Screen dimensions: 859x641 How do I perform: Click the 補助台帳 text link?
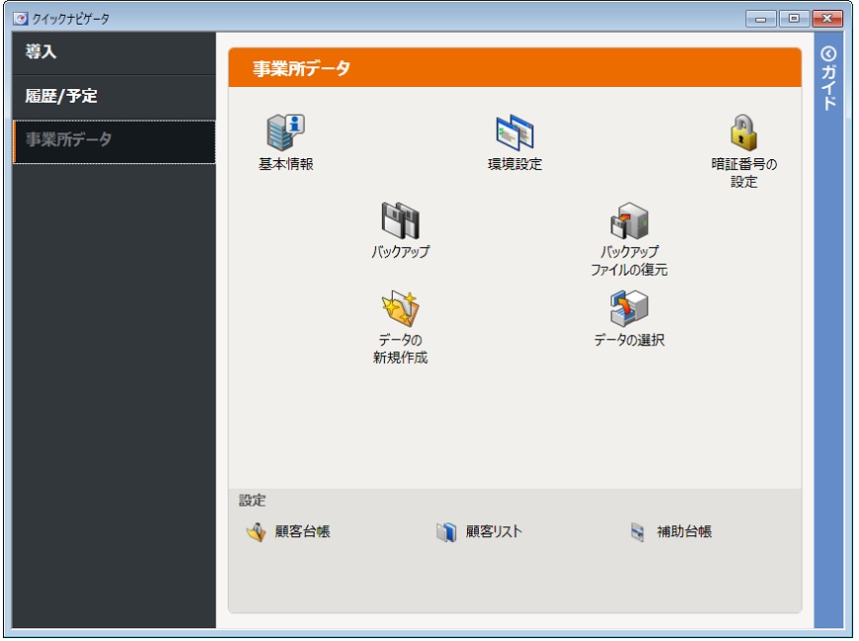point(684,532)
